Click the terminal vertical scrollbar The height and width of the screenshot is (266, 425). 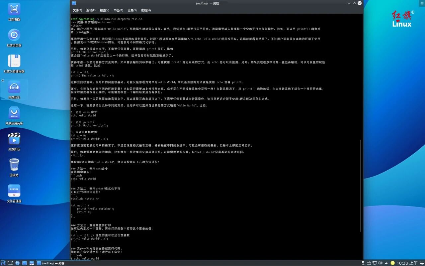(361, 186)
